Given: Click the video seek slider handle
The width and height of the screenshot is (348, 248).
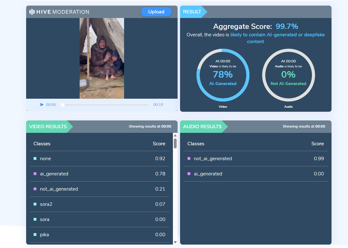Looking at the screenshot, I should point(63,105).
